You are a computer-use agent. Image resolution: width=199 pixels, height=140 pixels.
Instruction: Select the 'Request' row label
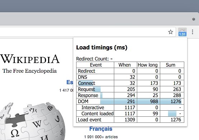[87, 89]
